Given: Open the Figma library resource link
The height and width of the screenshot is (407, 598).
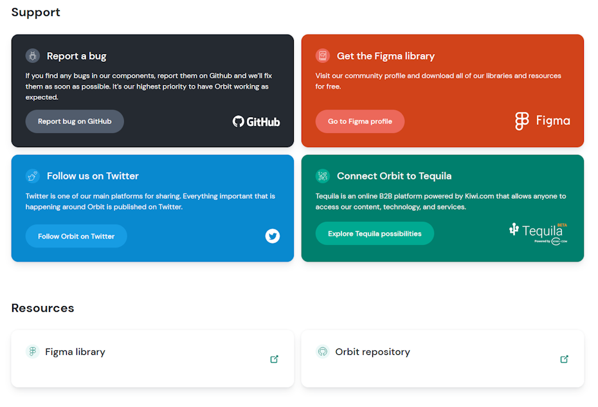Looking at the screenshot, I should (x=75, y=352).
